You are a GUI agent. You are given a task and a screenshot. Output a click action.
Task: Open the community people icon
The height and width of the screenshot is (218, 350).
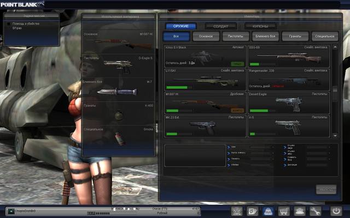pyautogui.click(x=299, y=211)
